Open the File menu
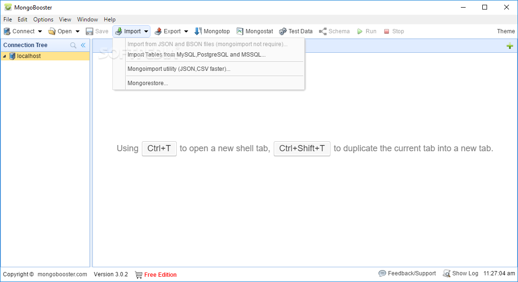 point(8,19)
